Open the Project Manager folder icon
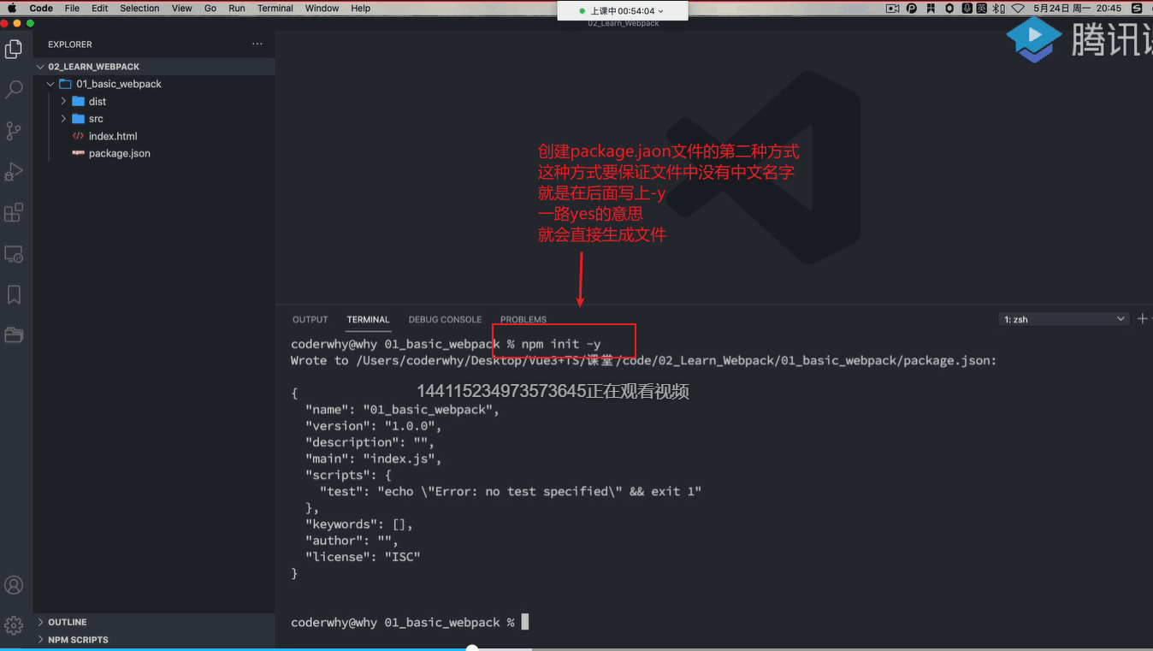 pos(14,334)
